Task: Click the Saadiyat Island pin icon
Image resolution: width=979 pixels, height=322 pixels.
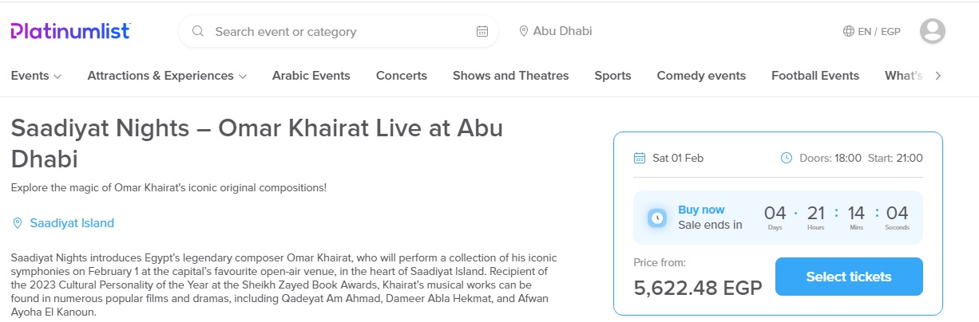Action: click(x=18, y=223)
